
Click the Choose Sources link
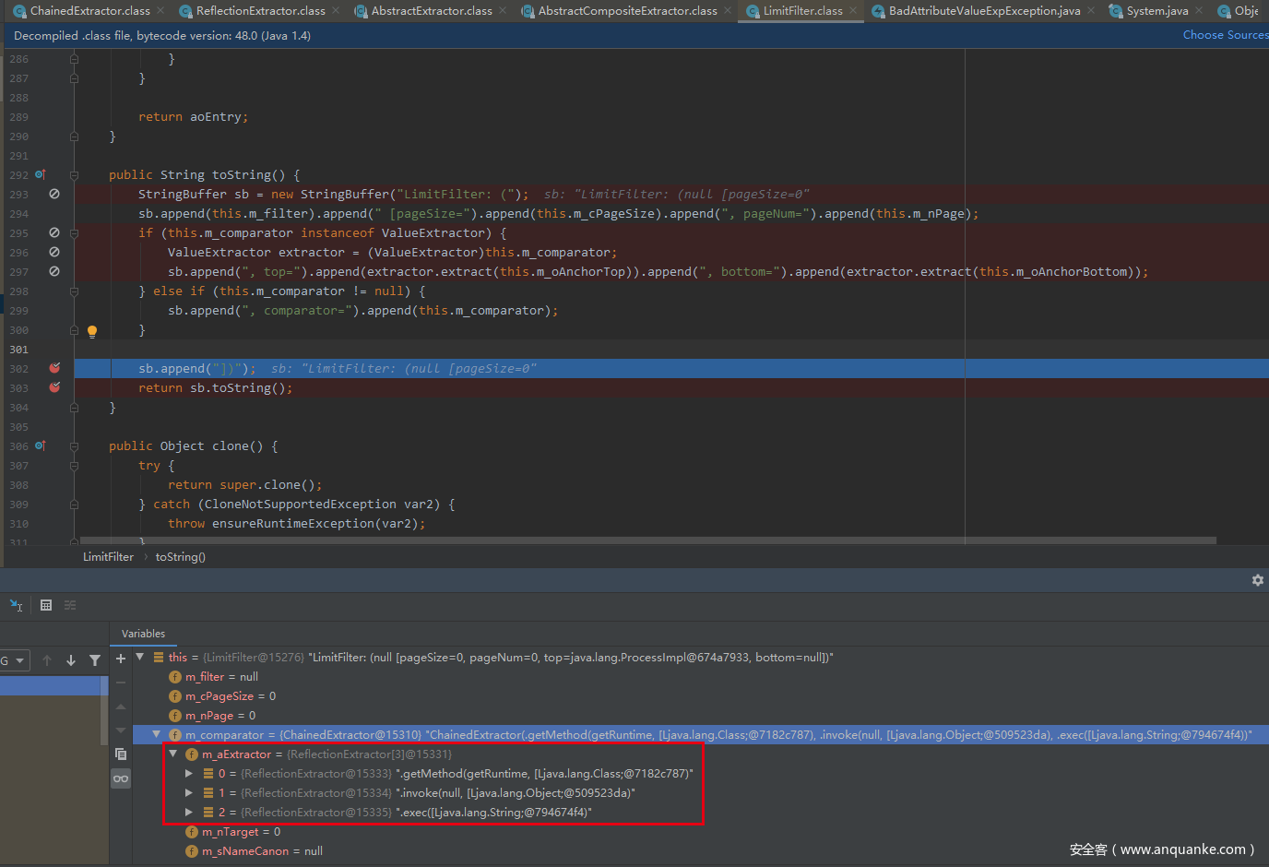coord(1225,35)
